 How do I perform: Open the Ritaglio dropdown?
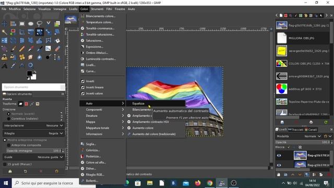[33, 133]
